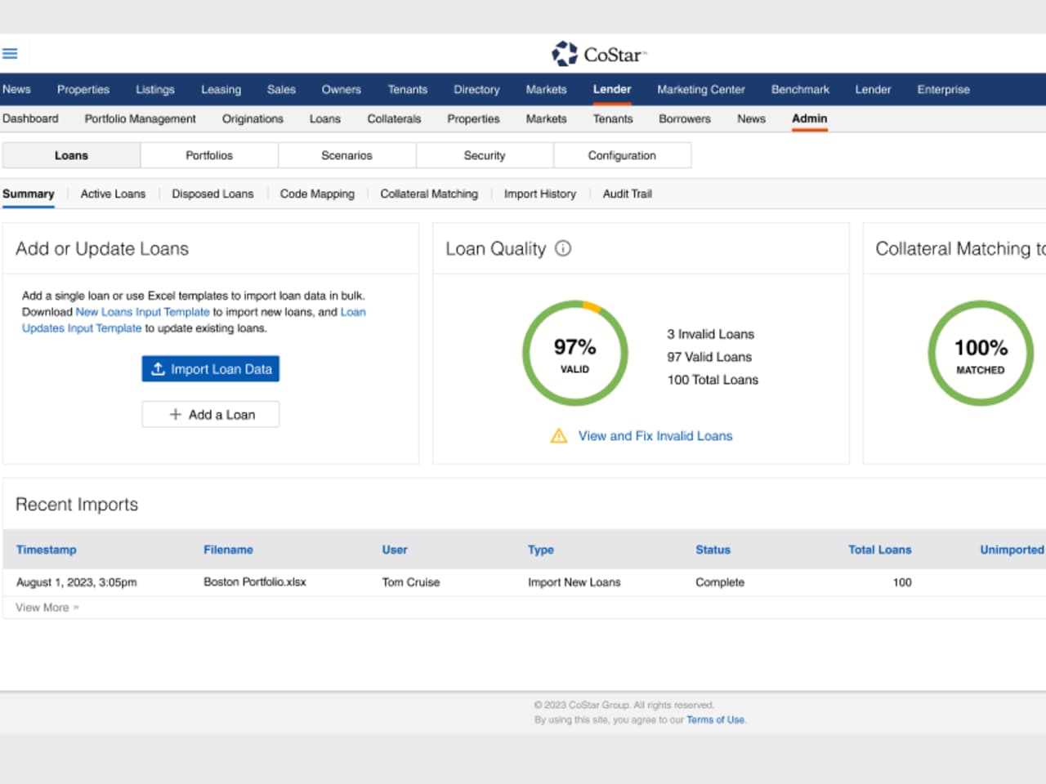Go to Portfolio Management
Image resolution: width=1046 pixels, height=784 pixels.
pos(140,118)
